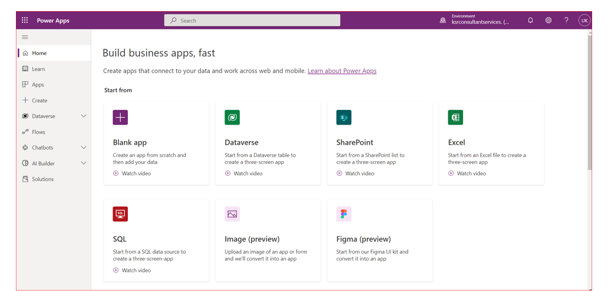This screenshot has width=611, height=307.
Task: Click the Figma card icon
Action: click(344, 213)
